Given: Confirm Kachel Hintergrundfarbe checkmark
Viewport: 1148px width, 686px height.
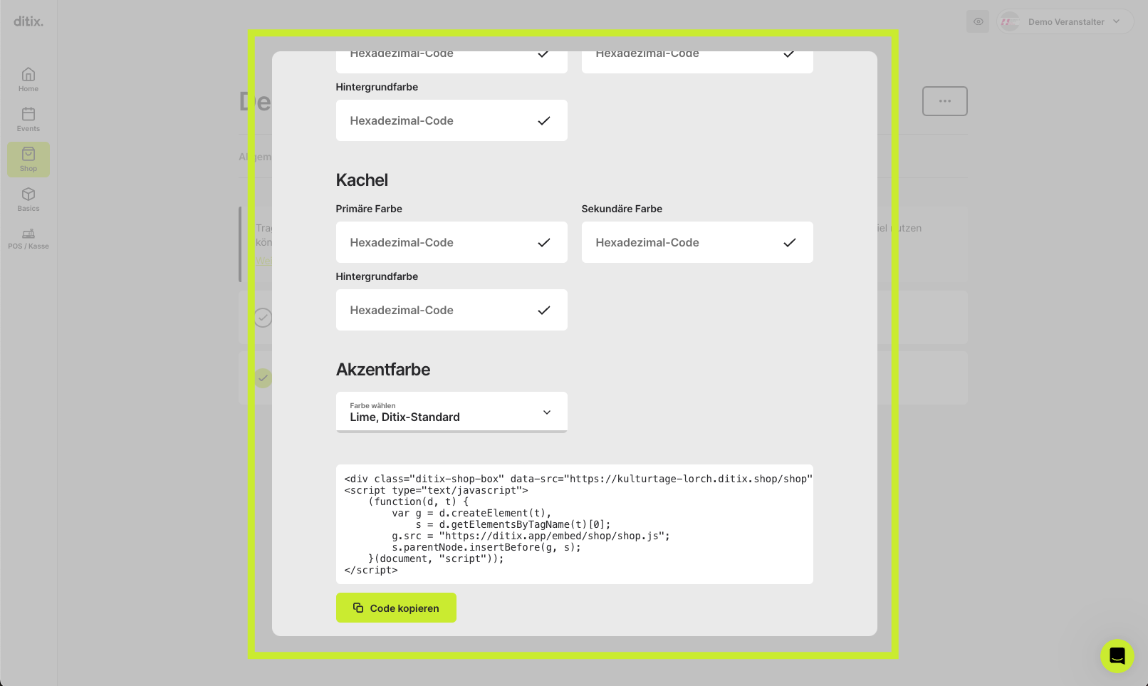Looking at the screenshot, I should pos(544,310).
